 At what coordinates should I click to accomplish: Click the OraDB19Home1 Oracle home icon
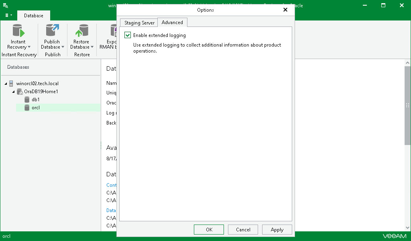pos(19,91)
